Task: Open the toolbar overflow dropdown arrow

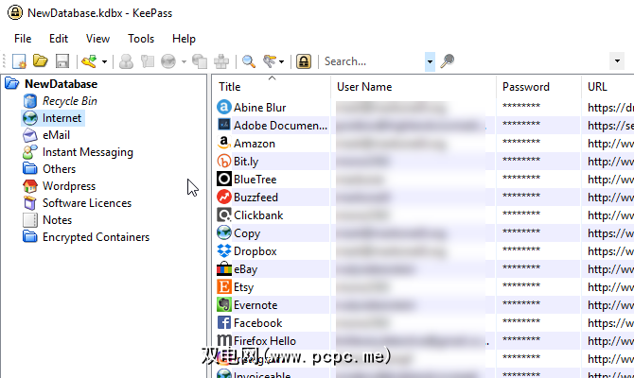Action: 617,61
